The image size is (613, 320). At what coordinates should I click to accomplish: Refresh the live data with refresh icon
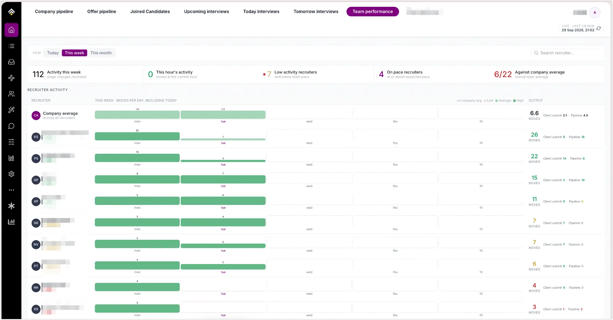(x=599, y=28)
